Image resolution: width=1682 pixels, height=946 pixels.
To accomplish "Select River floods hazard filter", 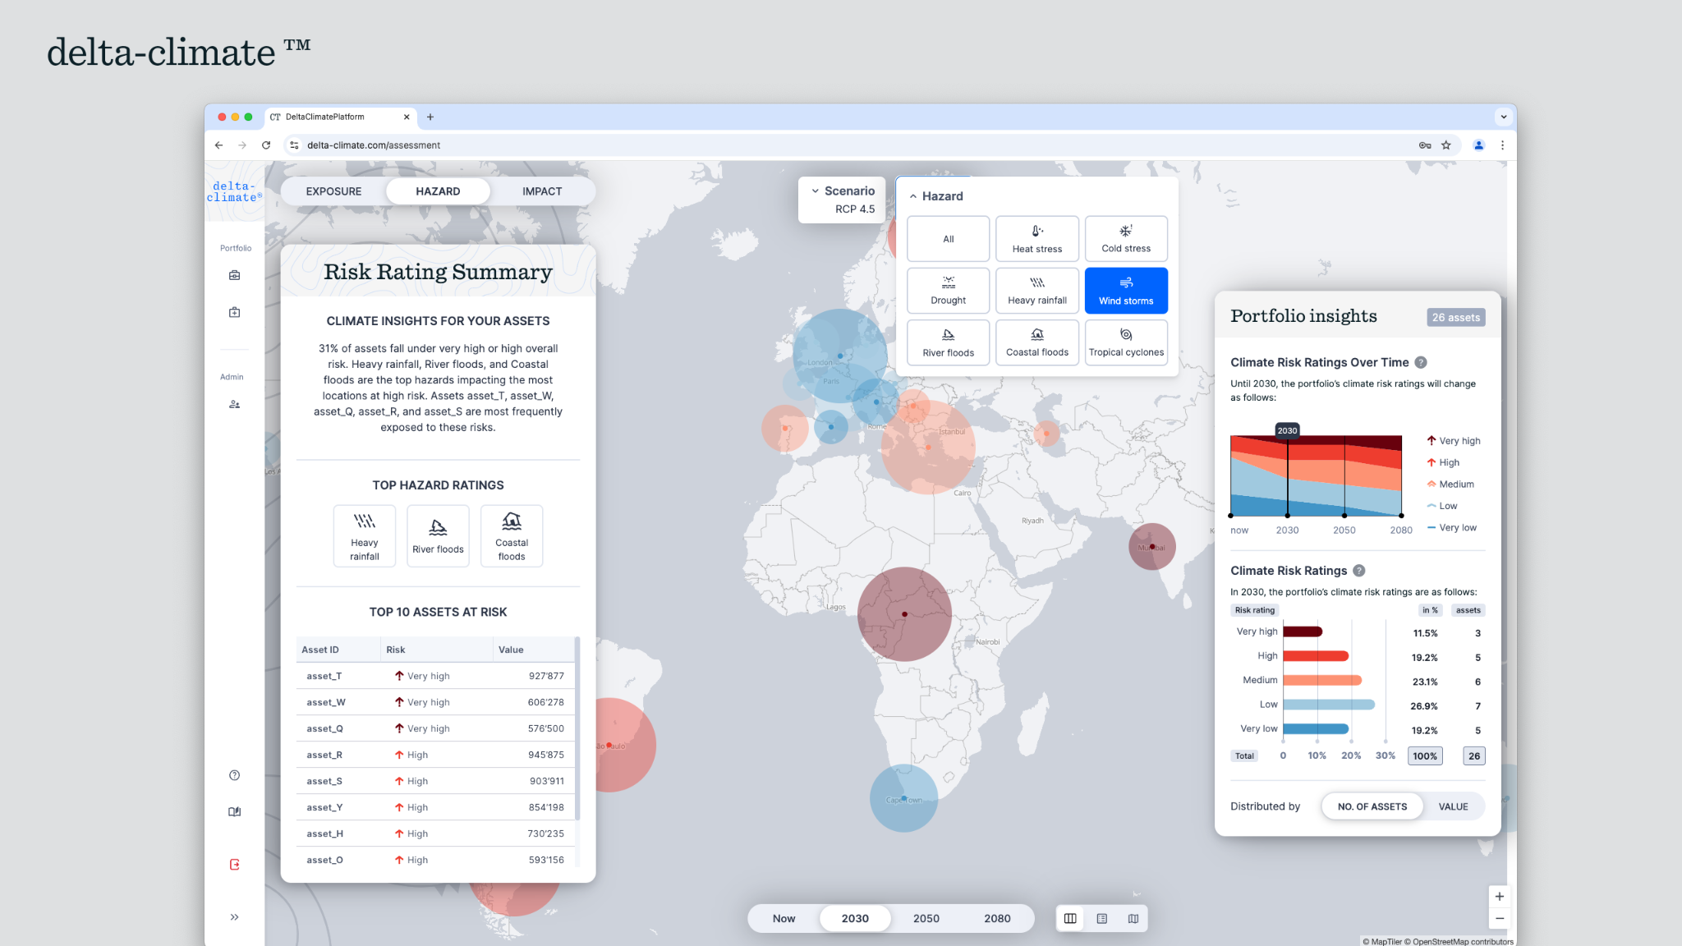I will tap(948, 342).
